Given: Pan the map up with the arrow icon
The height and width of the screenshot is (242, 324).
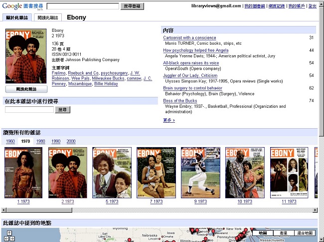Looking at the screenshot, I should 9,233.
